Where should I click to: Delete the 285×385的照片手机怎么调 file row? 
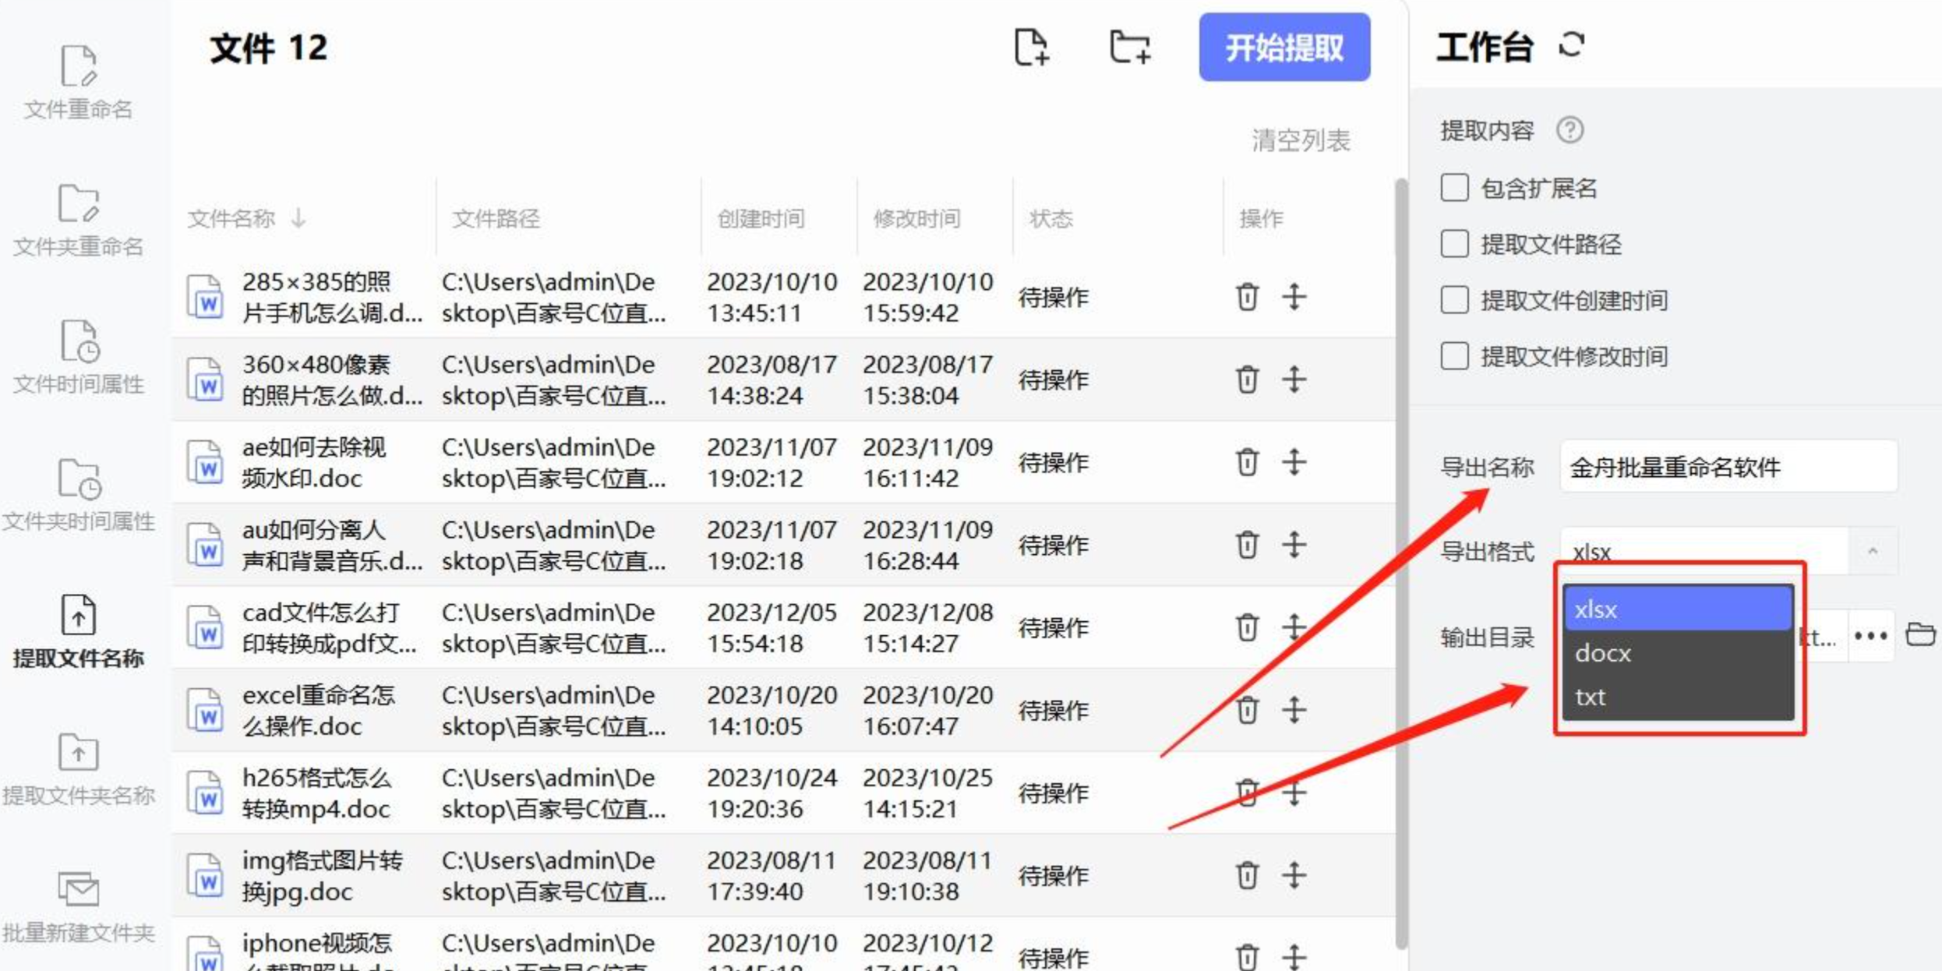(x=1247, y=297)
